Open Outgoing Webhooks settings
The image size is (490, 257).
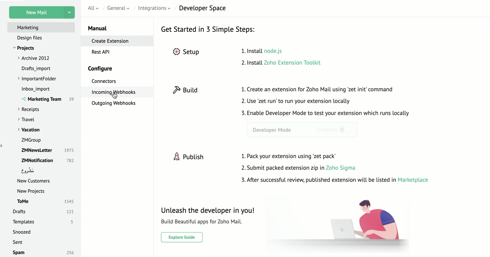114,103
